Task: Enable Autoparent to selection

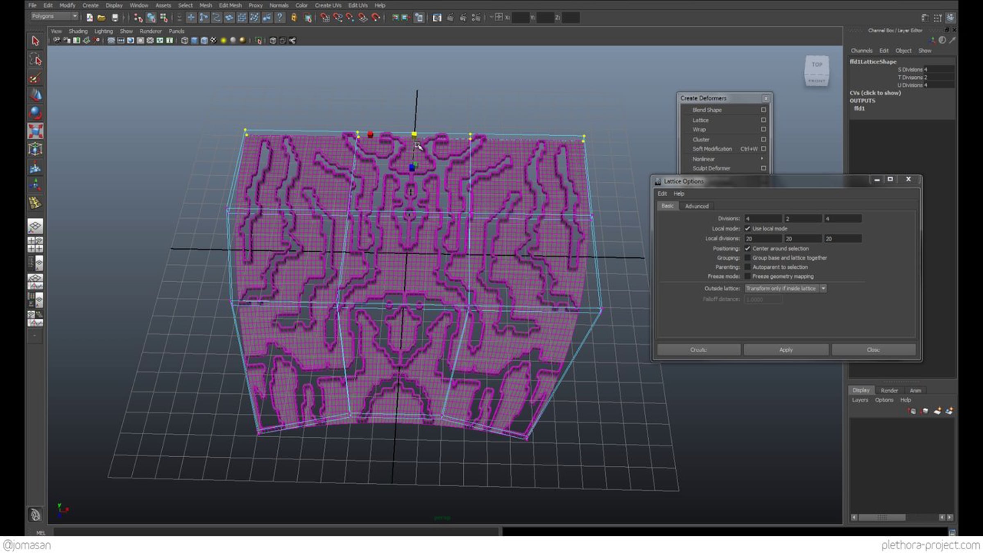Action: point(747,267)
